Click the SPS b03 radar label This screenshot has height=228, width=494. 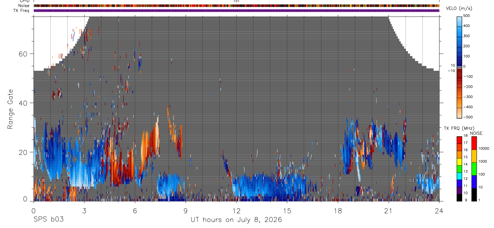48,220
